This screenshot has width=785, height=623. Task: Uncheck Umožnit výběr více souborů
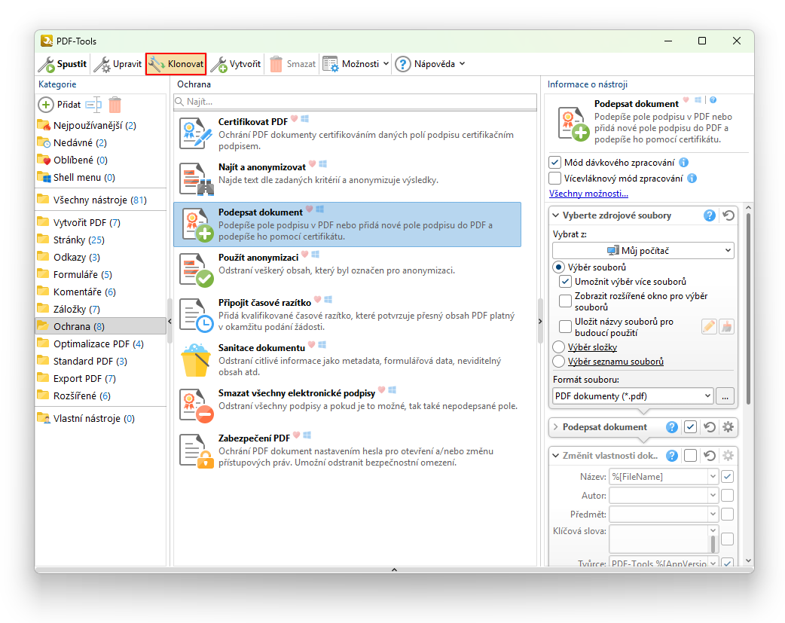pos(565,282)
